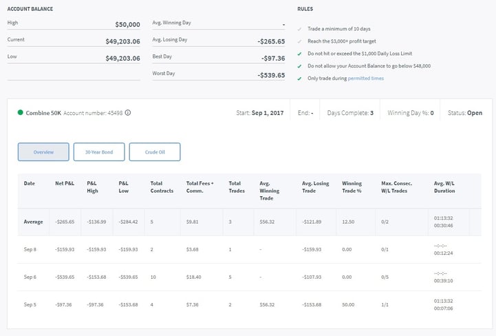The image size is (496, 336).
Task: Click the Status: Open label
Action: pos(465,112)
